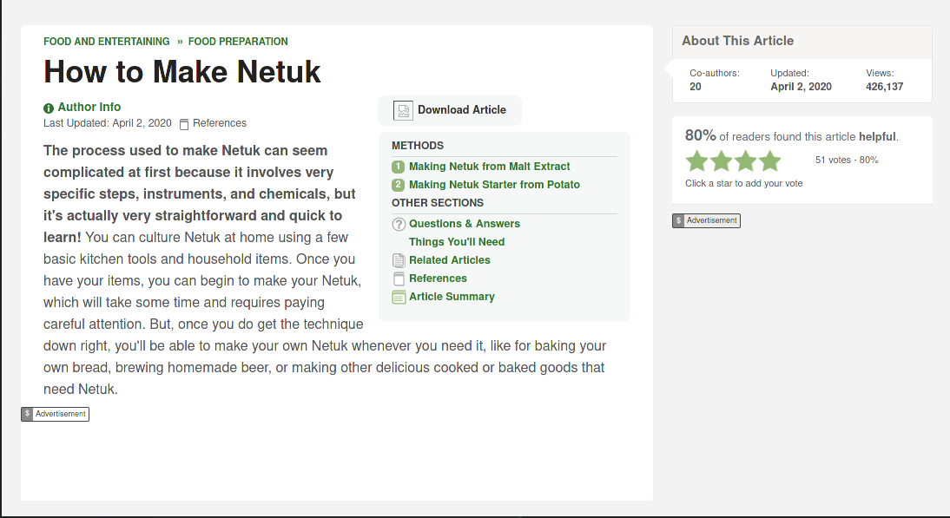Jump to Making Netuk Starter from Potato
Image resolution: width=950 pixels, height=518 pixels.
[x=494, y=185]
